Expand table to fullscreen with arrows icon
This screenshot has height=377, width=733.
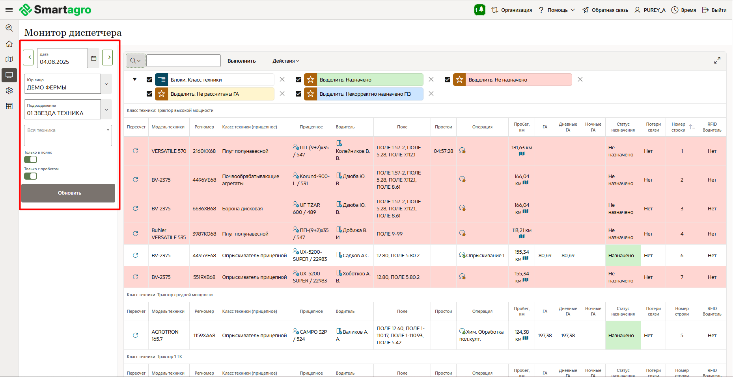point(717,60)
